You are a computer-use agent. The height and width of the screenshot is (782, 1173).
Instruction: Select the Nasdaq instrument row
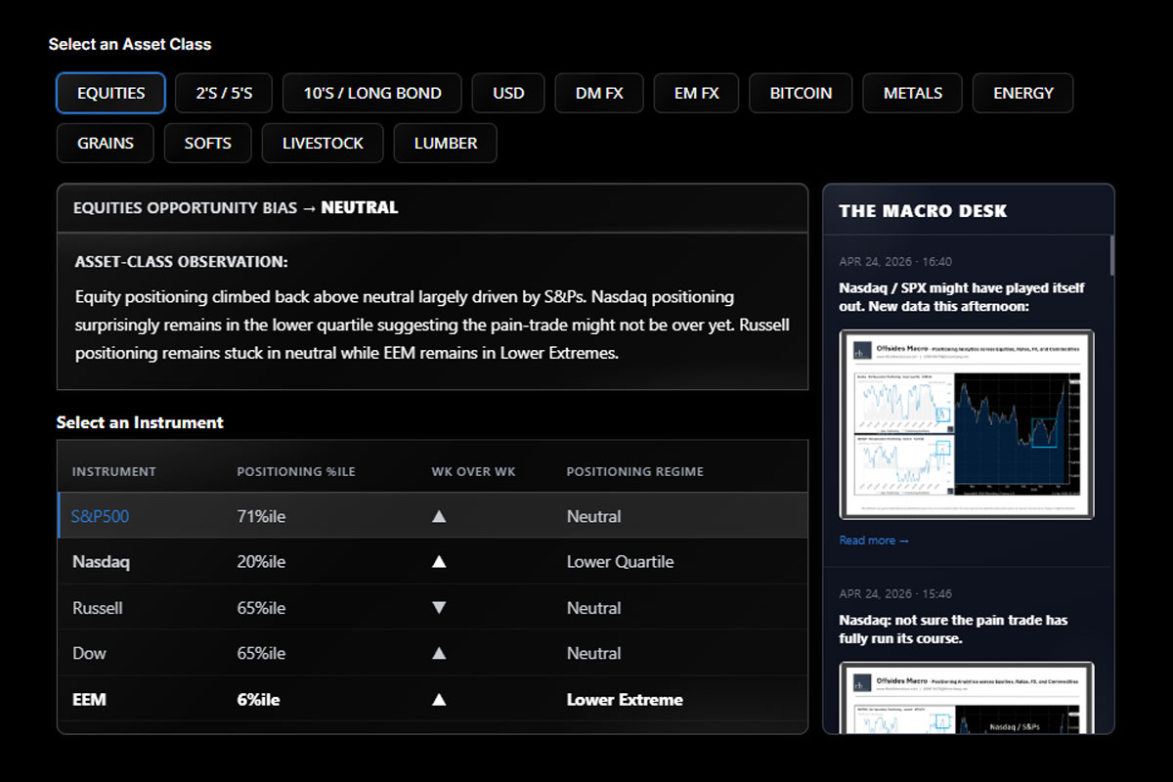[433, 562]
